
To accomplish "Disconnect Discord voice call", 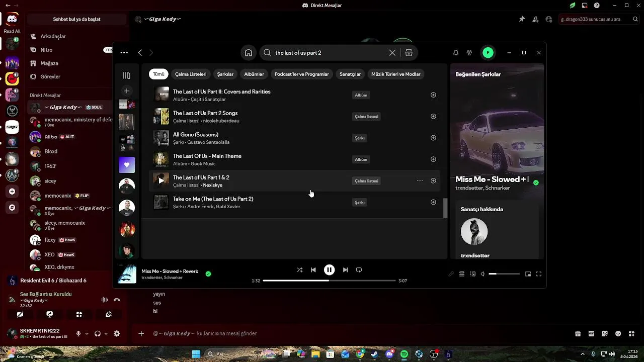I will click(117, 300).
